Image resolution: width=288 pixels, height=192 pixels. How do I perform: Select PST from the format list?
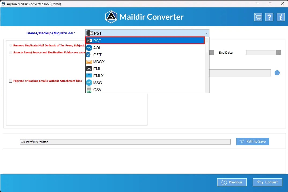145,41
